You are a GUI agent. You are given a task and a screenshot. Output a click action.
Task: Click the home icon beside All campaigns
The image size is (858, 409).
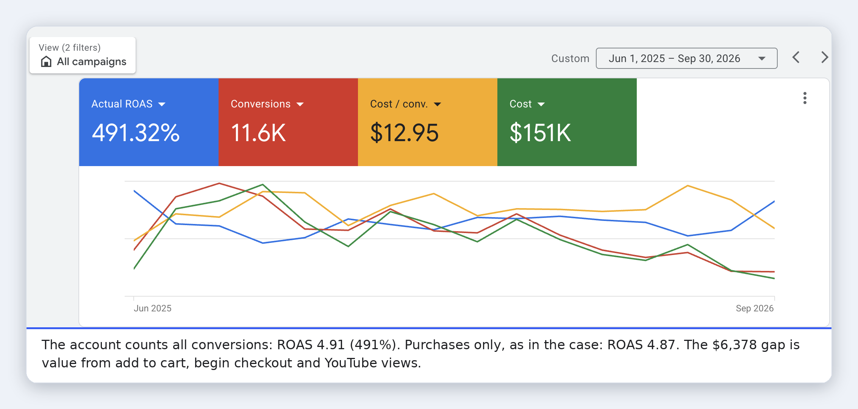(46, 61)
